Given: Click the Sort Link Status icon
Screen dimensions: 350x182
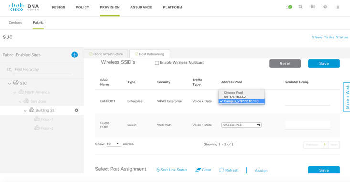Looking at the screenshot, I should click(x=158, y=170).
